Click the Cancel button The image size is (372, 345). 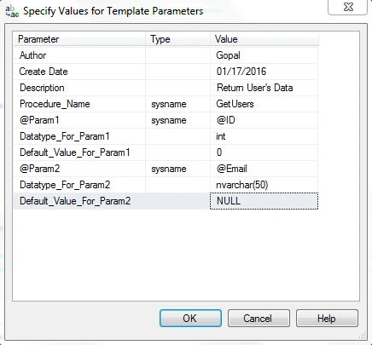point(259,319)
